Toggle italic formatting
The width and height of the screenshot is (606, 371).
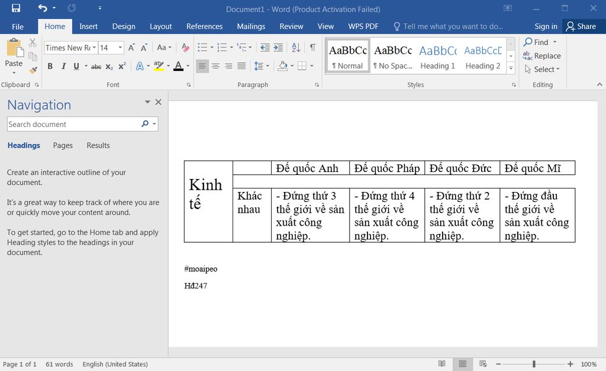(63, 66)
